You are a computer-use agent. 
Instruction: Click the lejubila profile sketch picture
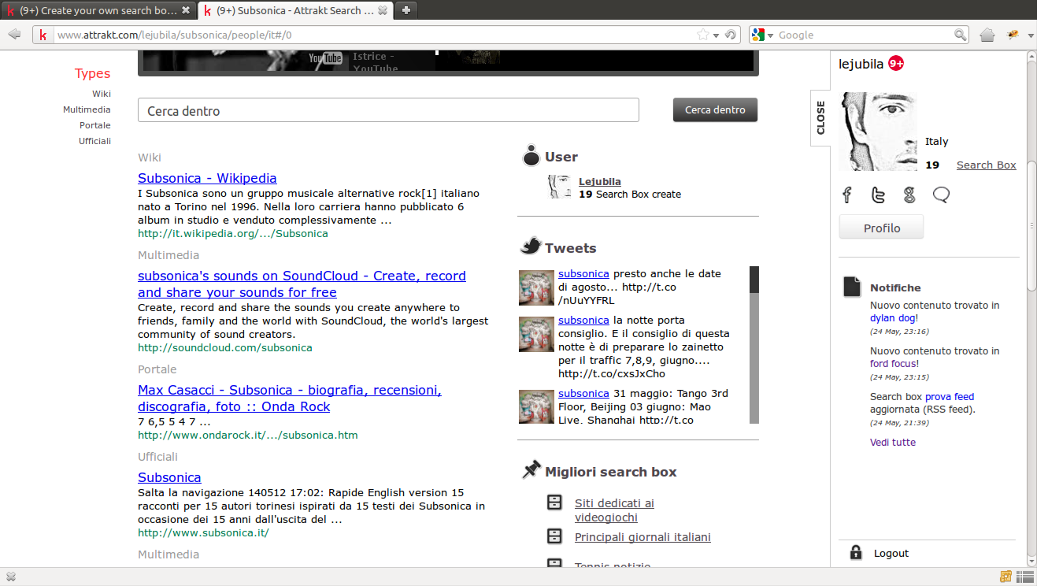click(878, 132)
